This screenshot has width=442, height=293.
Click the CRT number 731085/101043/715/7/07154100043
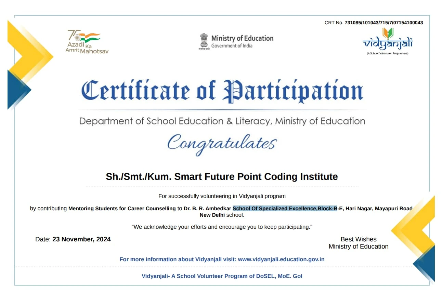point(384,23)
